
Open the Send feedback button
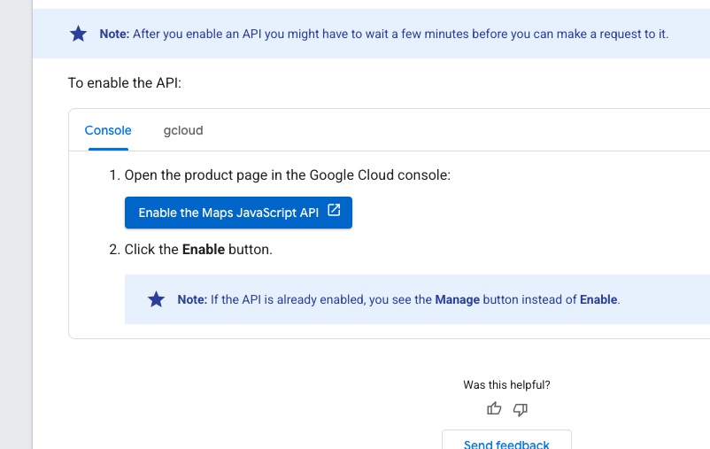click(x=506, y=440)
